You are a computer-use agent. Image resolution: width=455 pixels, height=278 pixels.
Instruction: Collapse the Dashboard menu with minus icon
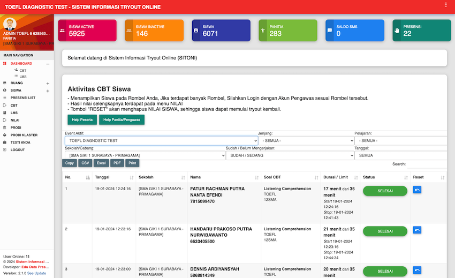[48, 64]
